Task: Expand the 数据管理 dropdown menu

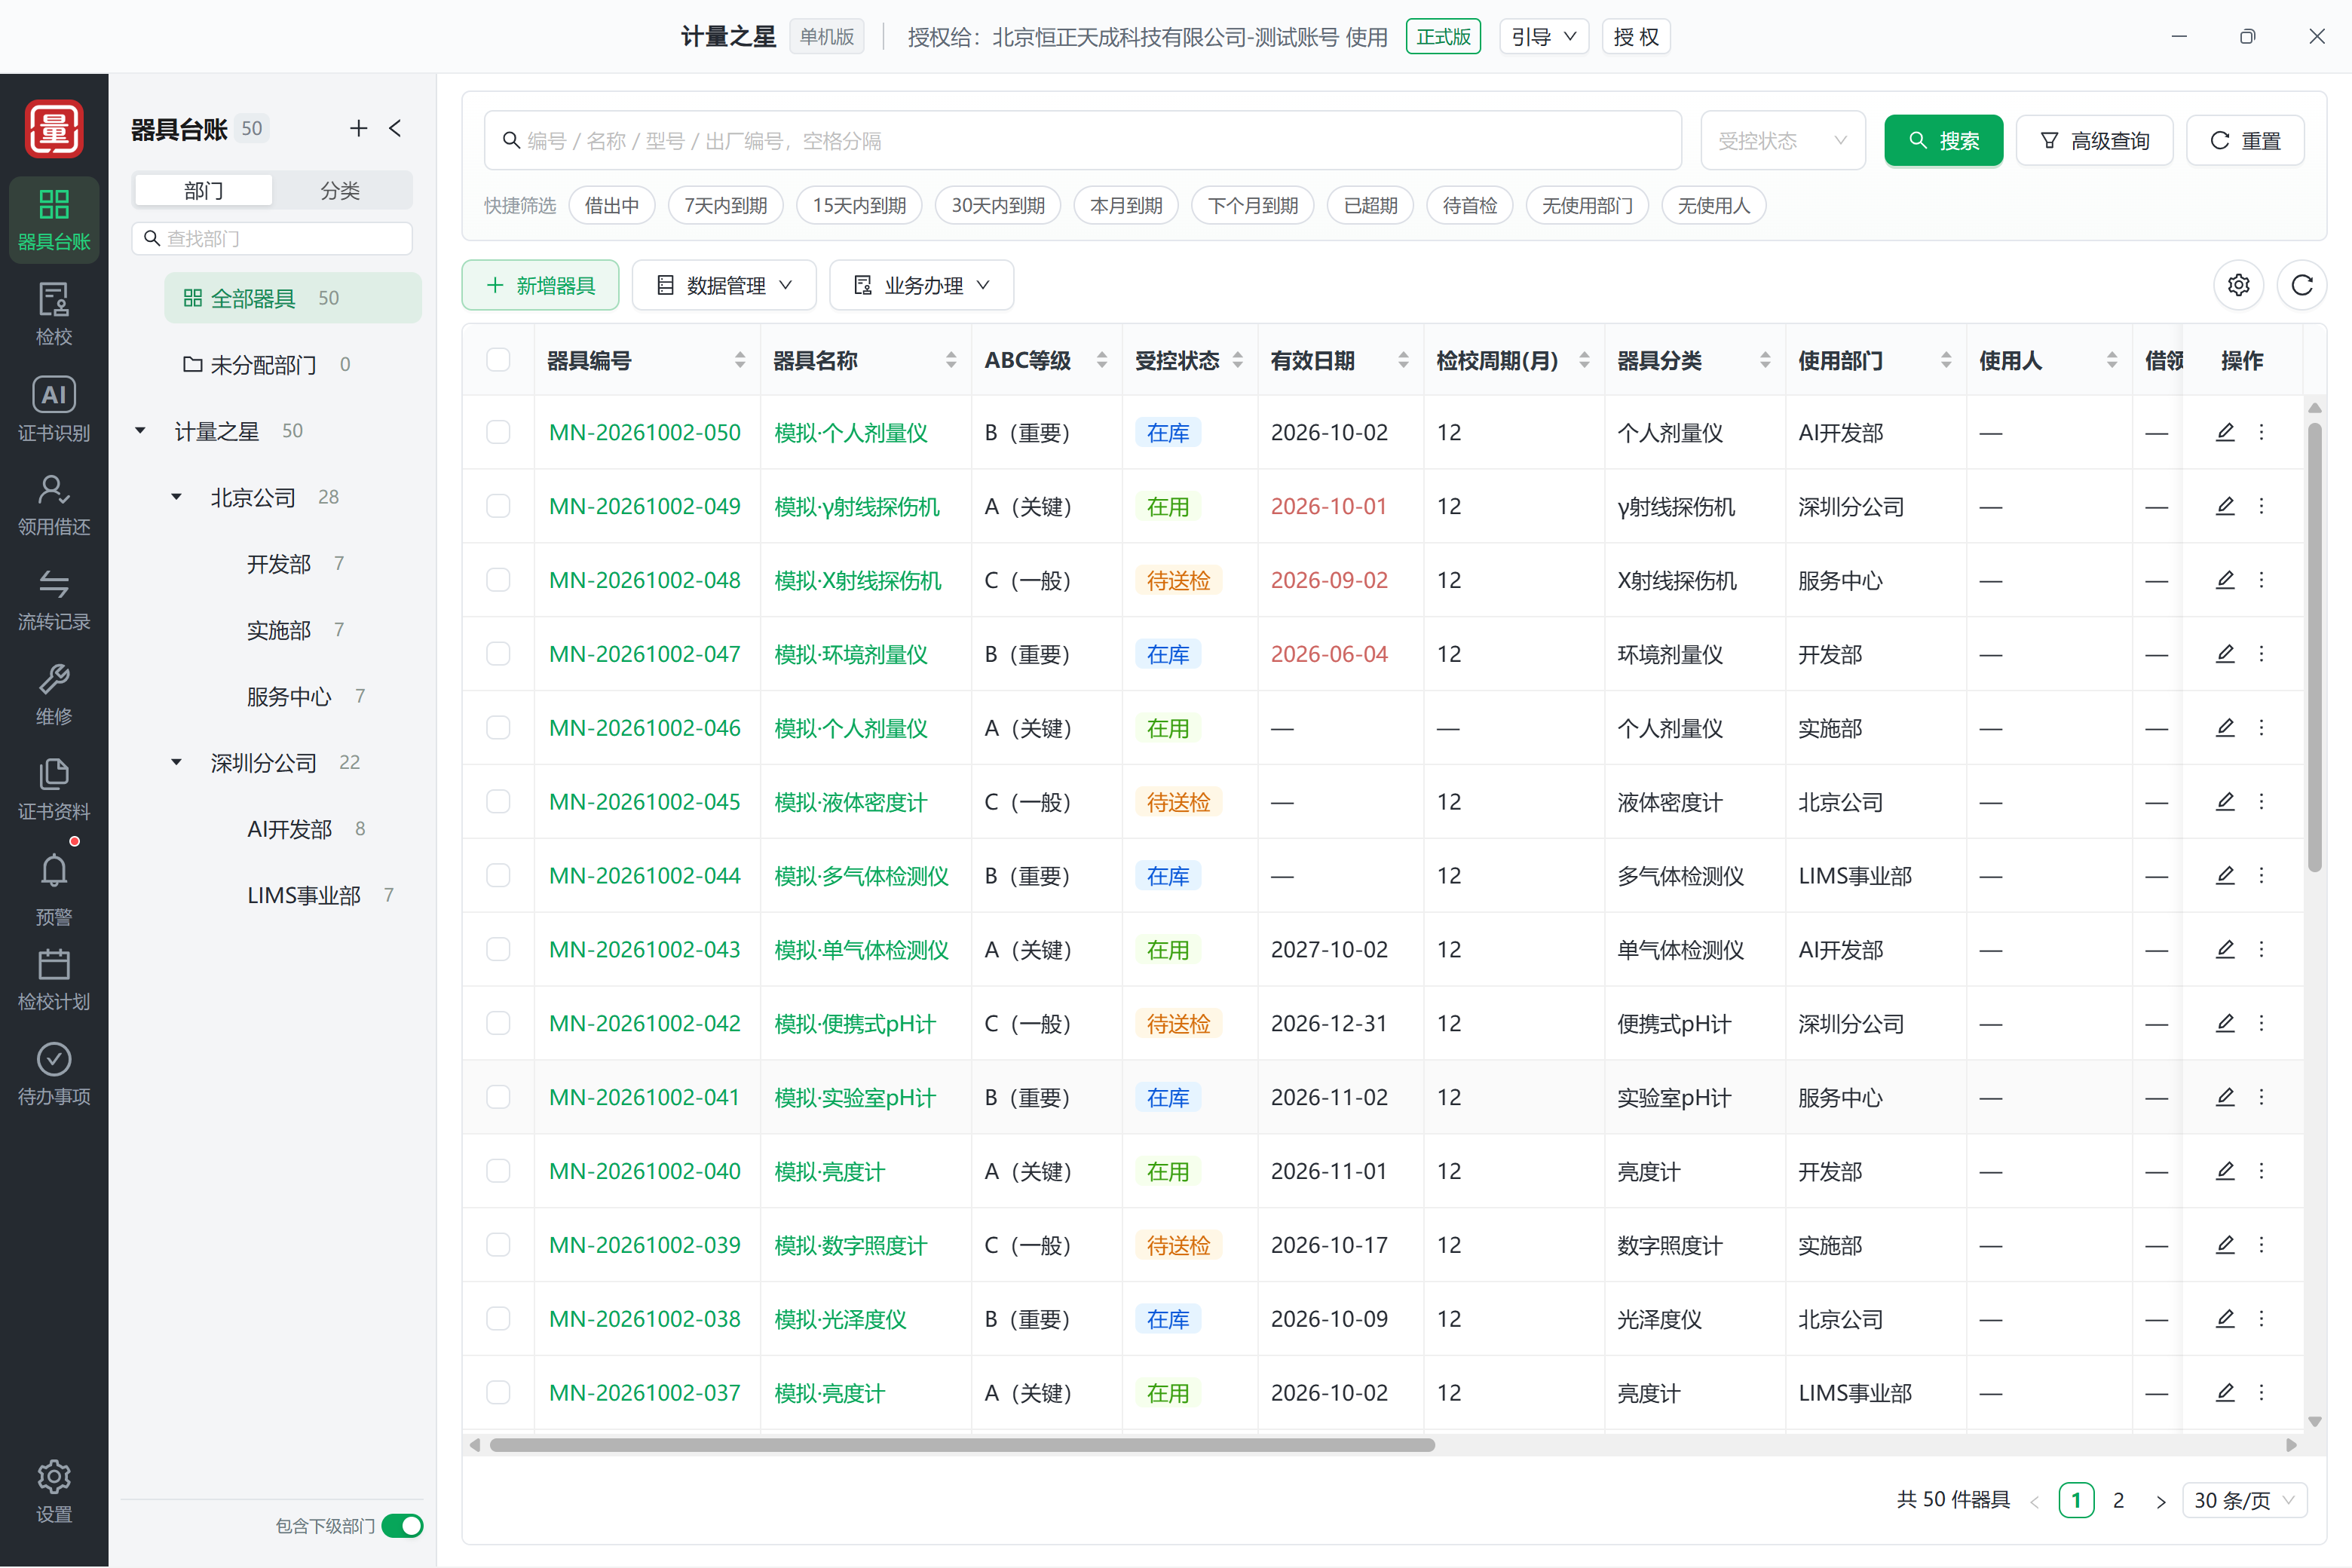Action: pos(724,285)
